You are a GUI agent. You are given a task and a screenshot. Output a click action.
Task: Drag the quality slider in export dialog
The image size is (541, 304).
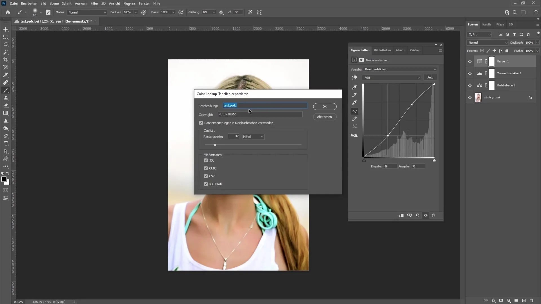coord(215,144)
